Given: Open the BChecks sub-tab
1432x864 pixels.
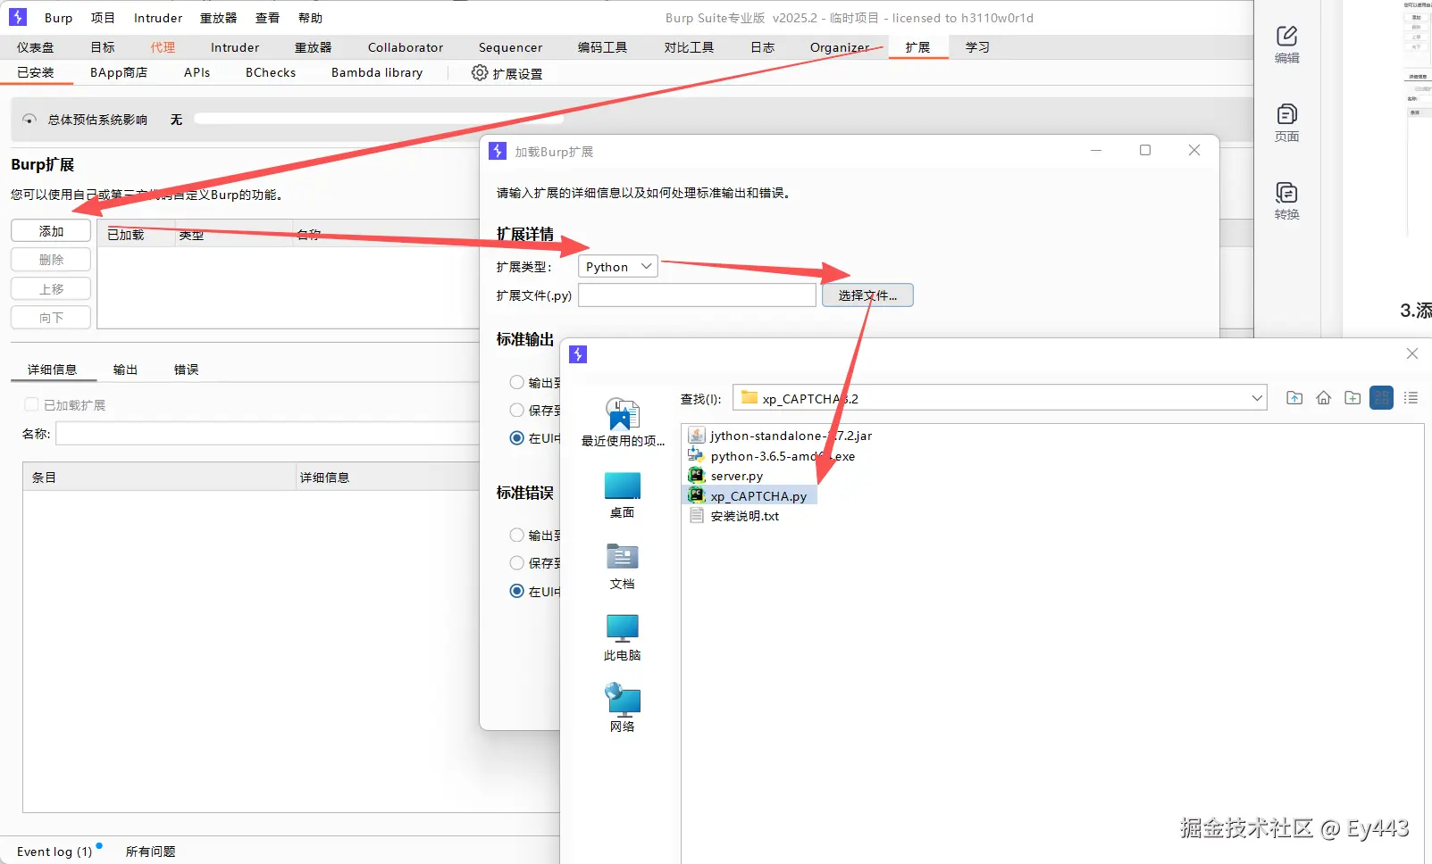Looking at the screenshot, I should pyautogui.click(x=271, y=72).
